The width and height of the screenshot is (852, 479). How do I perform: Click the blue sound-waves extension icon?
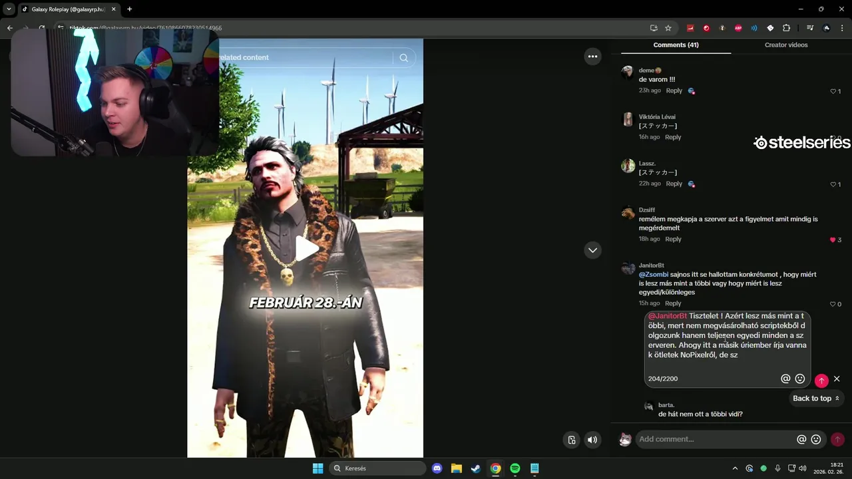coord(754,28)
